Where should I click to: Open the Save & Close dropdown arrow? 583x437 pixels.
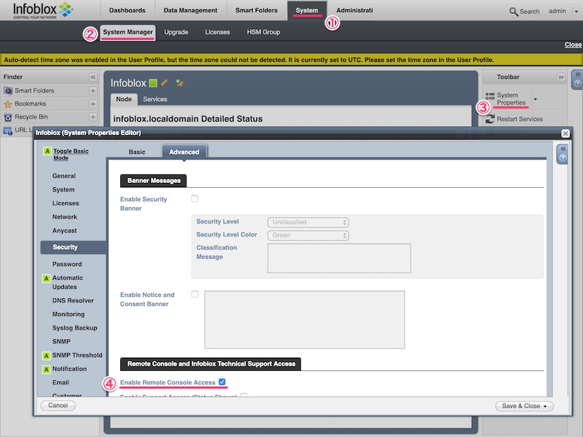pyautogui.click(x=545, y=406)
